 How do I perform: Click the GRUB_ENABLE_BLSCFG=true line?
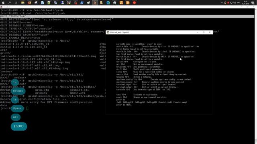(20, 38)
